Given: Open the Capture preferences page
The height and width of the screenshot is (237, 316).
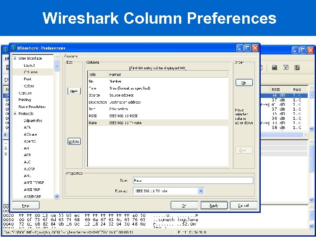Looking at the screenshot, I should (25, 93).
